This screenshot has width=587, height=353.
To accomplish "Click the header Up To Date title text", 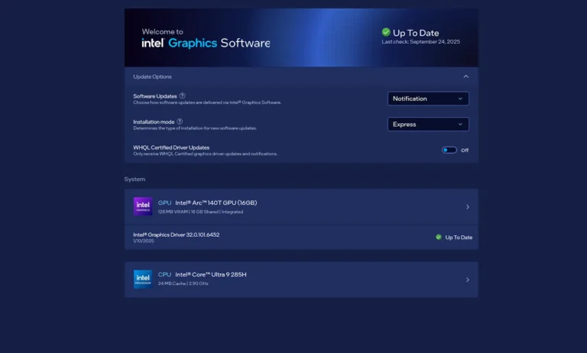I will tap(416, 33).
